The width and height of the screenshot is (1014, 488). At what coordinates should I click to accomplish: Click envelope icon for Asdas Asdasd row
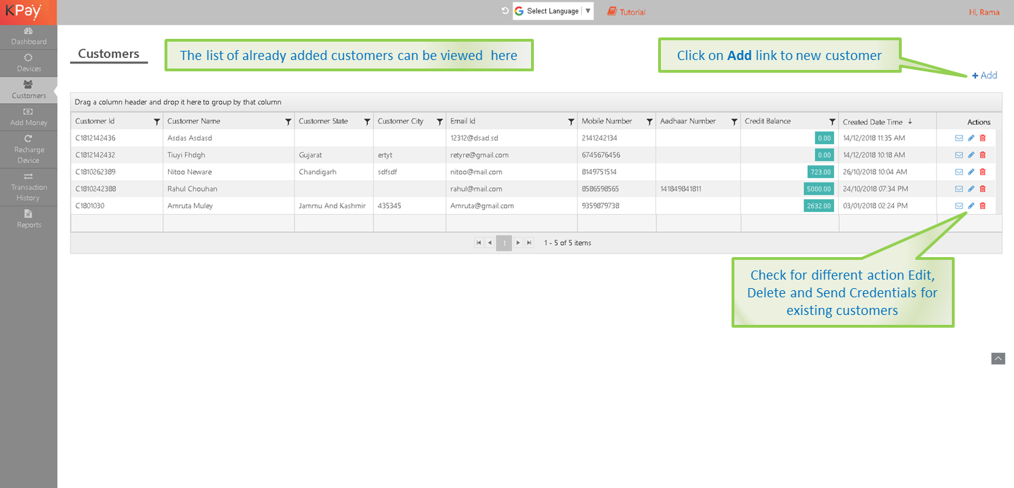(x=958, y=138)
